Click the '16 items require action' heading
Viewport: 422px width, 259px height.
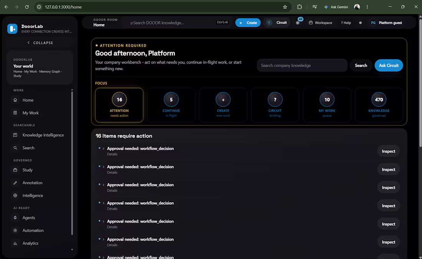(x=124, y=136)
